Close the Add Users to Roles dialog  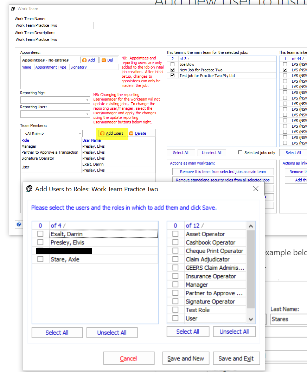click(x=256, y=189)
